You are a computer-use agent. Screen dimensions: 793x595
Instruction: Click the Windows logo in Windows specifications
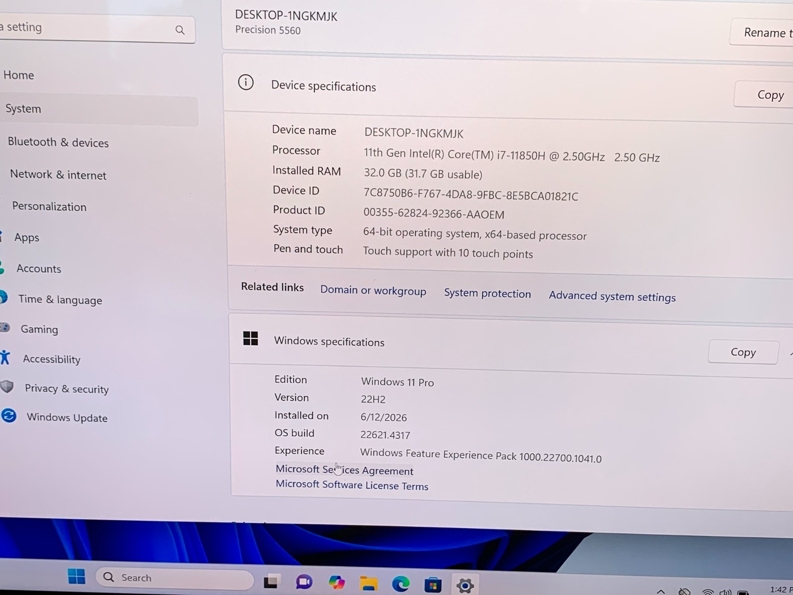click(251, 339)
